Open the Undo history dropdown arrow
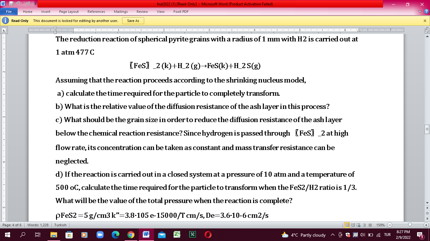This screenshot has height=241, width=430. click(x=23, y=3)
